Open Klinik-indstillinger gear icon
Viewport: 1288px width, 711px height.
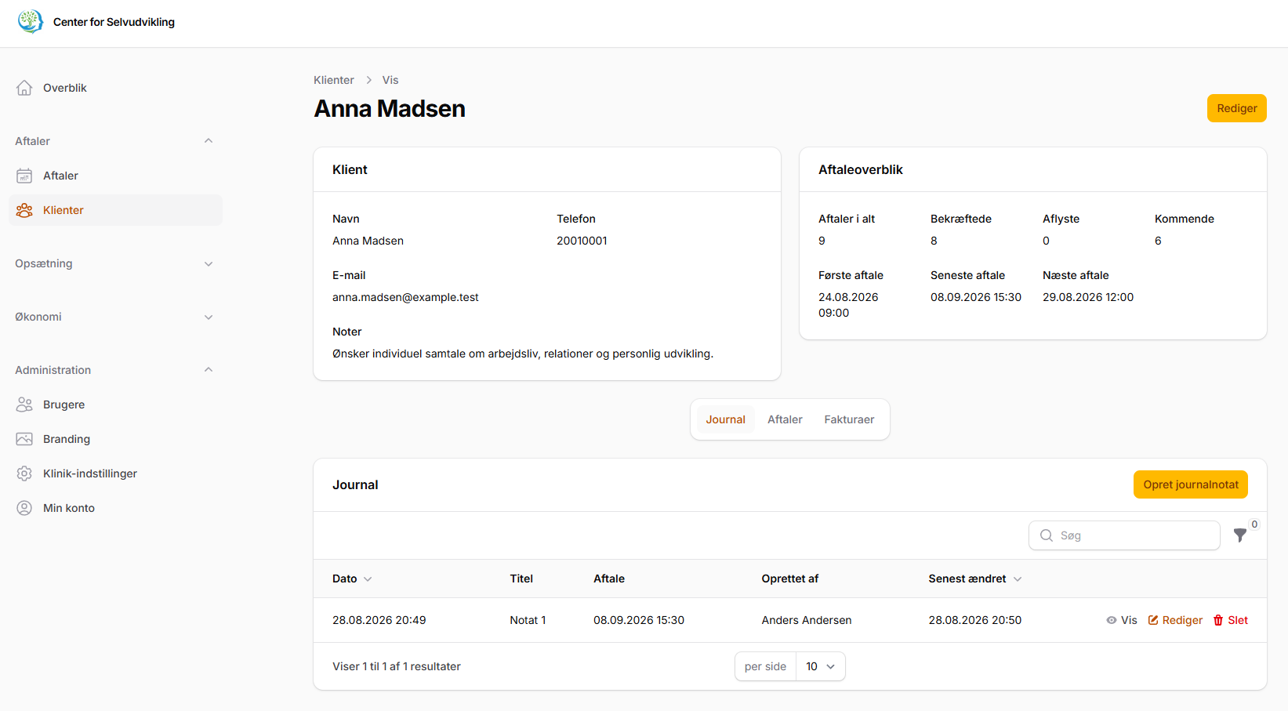pyautogui.click(x=24, y=473)
